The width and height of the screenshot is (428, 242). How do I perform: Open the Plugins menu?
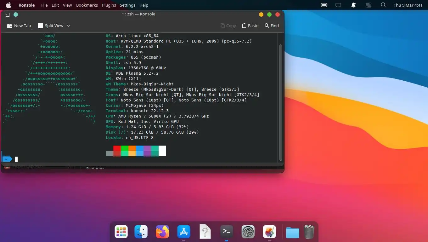(x=109, y=5)
